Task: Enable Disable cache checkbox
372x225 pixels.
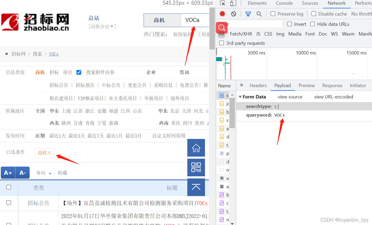Action: point(314,14)
